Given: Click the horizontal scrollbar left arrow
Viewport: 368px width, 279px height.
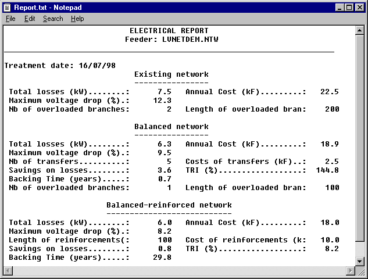Looking at the screenshot, I should click(x=8, y=271).
